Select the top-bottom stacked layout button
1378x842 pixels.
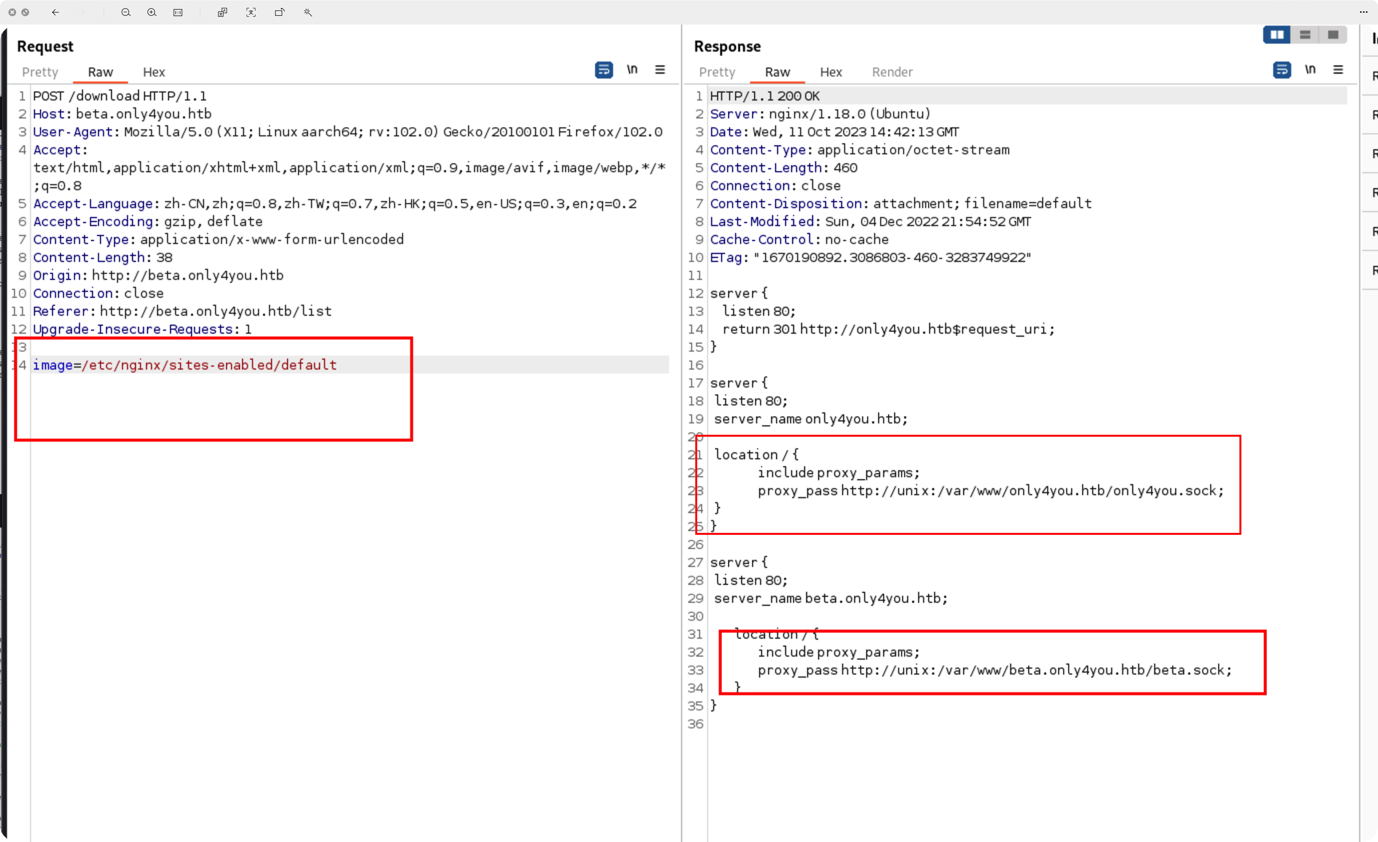click(1305, 35)
